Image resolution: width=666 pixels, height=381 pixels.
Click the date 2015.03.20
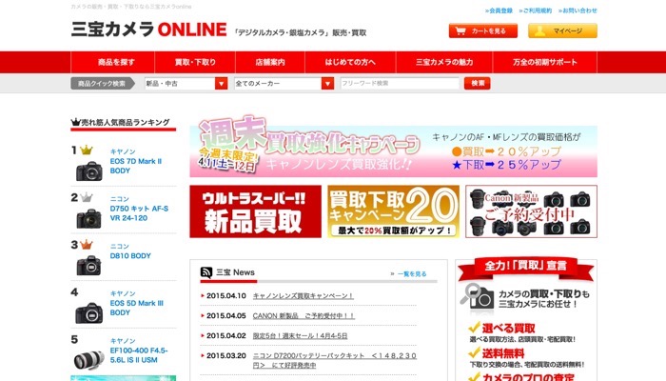226,355
